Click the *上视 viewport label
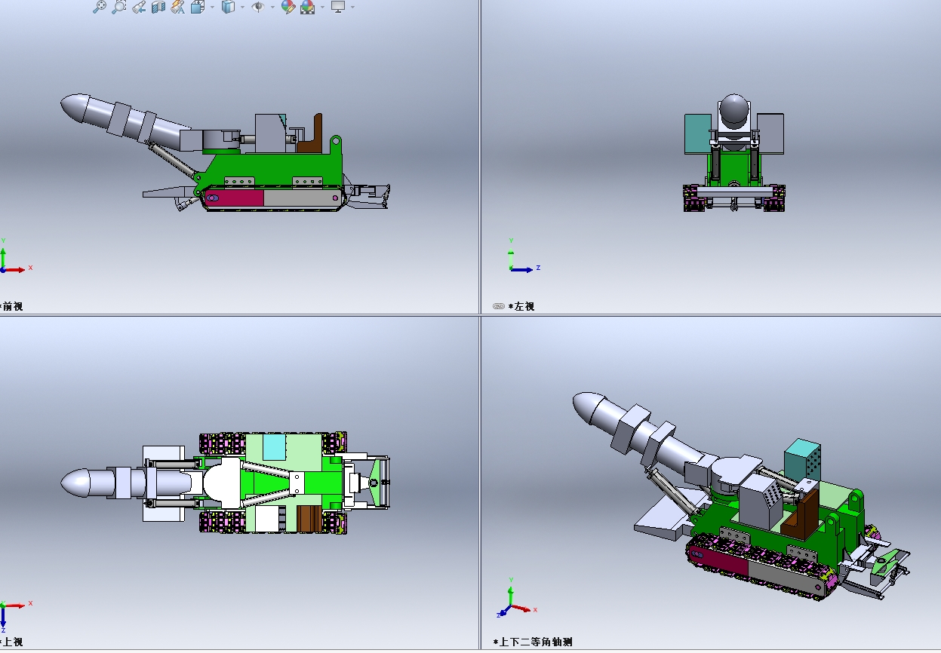This screenshot has height=653, width=941. [11, 642]
